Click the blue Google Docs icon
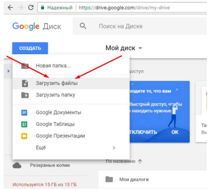 click(24, 112)
